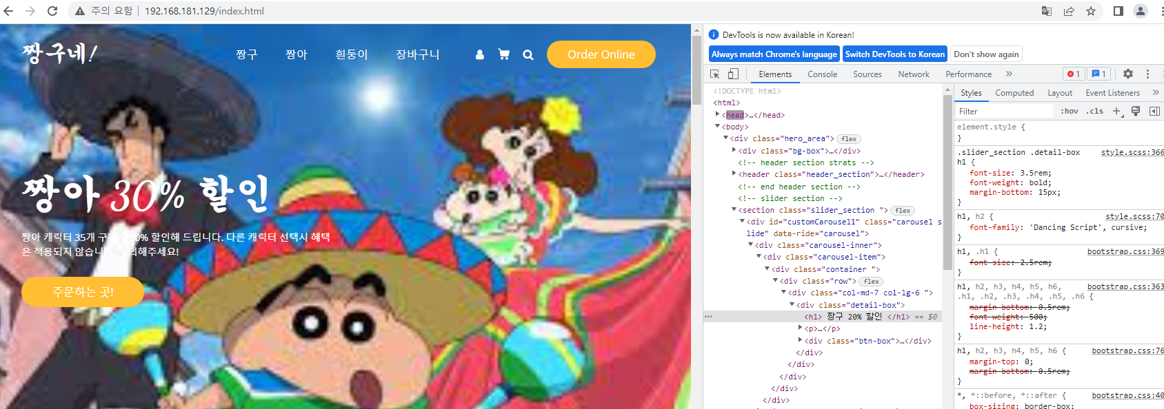Expand the head element node
Screen dimensions: 1164x409
tap(717, 114)
